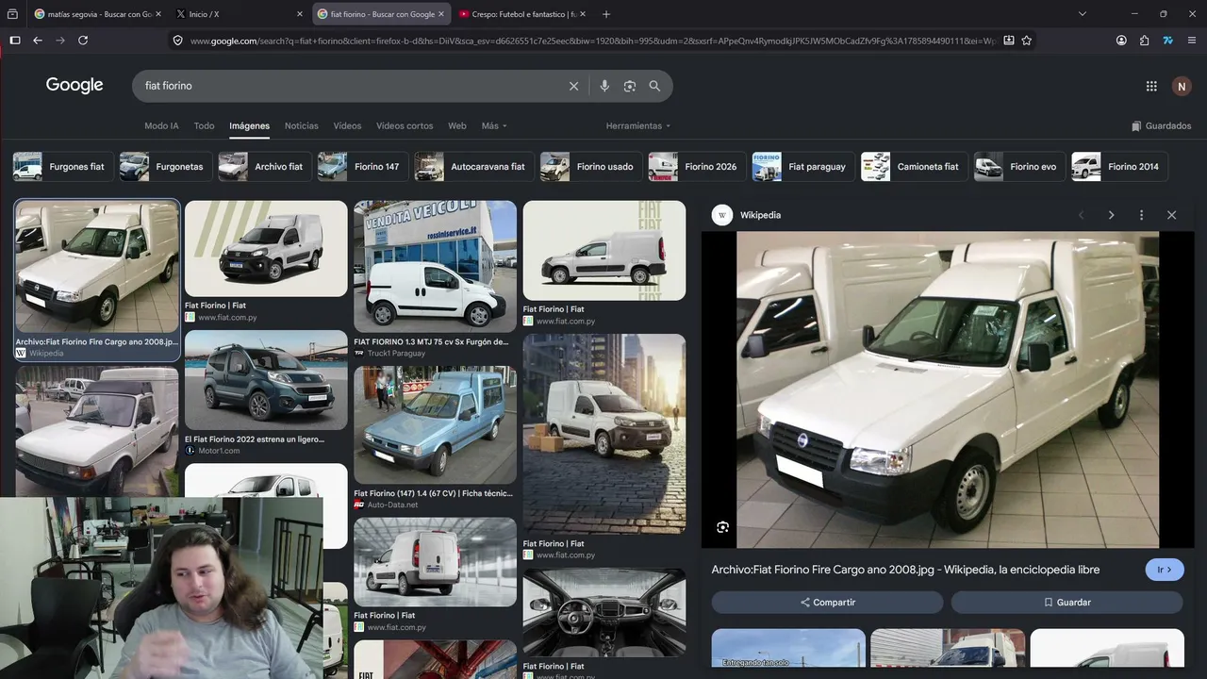This screenshot has height=679, width=1207.
Task: Click the browser address bar URL
Action: 592,41
